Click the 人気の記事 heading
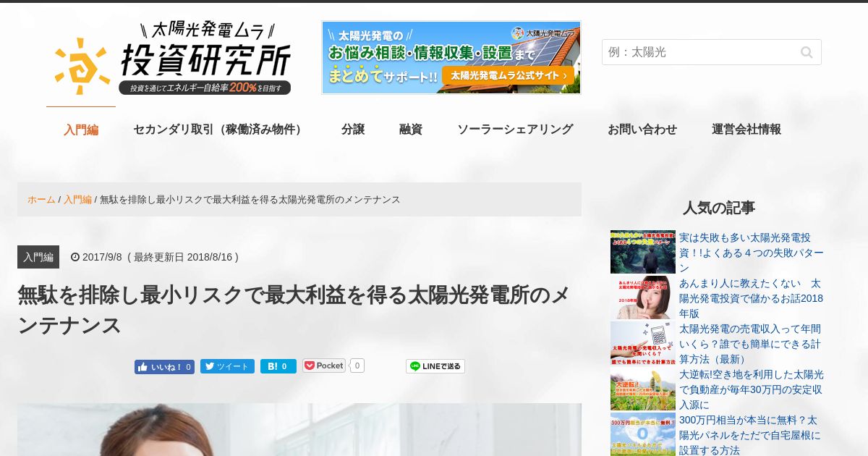 (719, 208)
